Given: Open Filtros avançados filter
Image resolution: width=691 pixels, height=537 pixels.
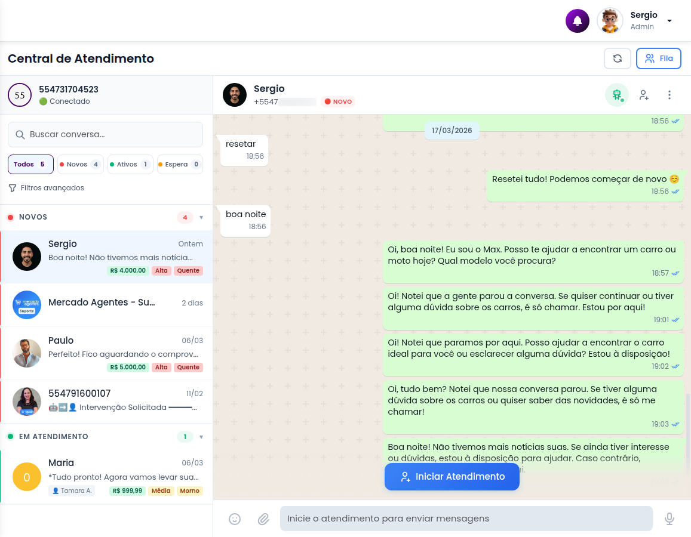Looking at the screenshot, I should (x=46, y=188).
